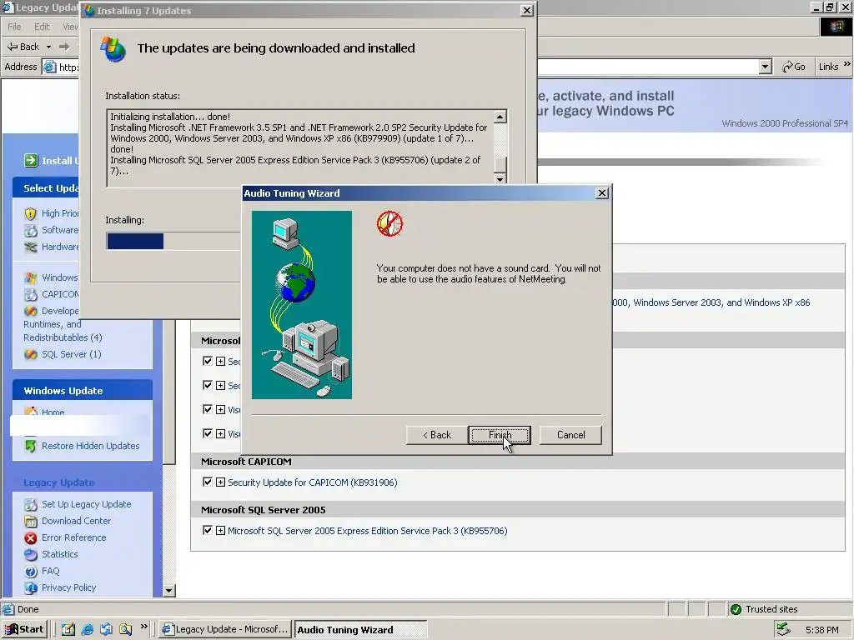Close the Audio Tuning Wizard window
The width and height of the screenshot is (854, 640).
pos(602,193)
